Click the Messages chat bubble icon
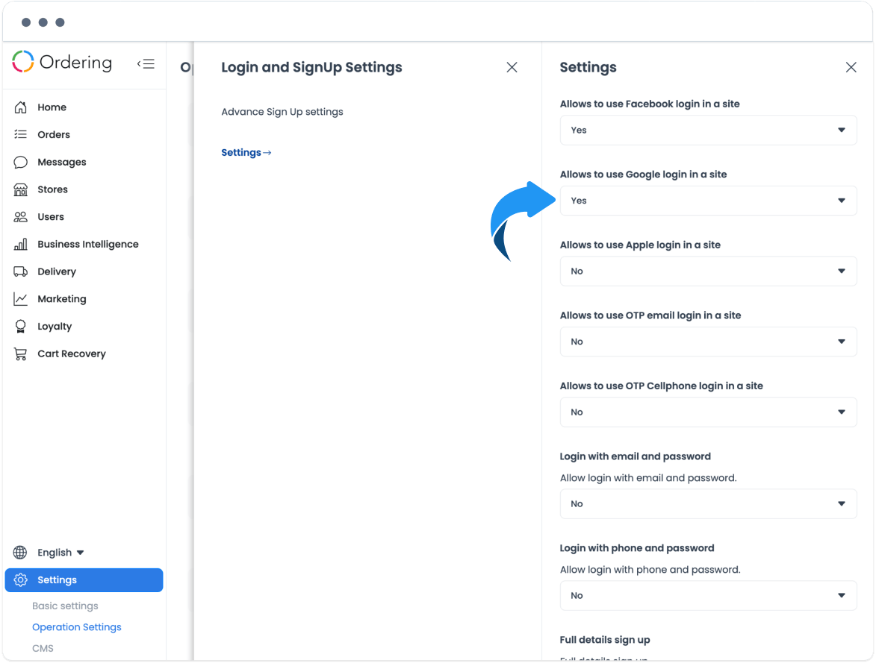Image resolution: width=876 pixels, height=663 pixels. pos(21,162)
